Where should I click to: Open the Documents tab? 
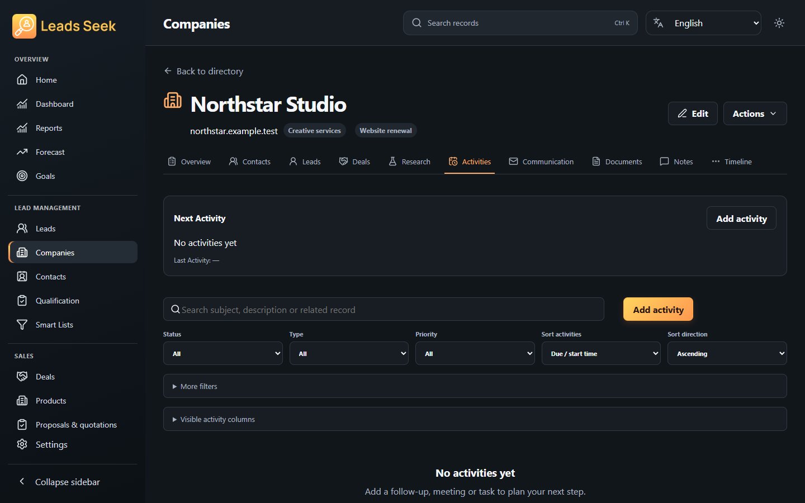(617, 162)
